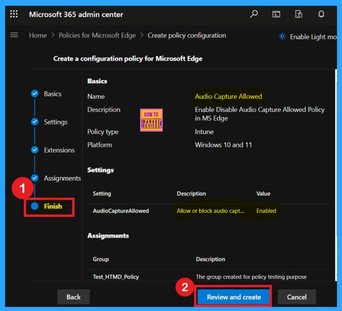This screenshot has height=311, width=342.
Task: Click 'Allow or block audio capt...' description
Action: point(210,211)
